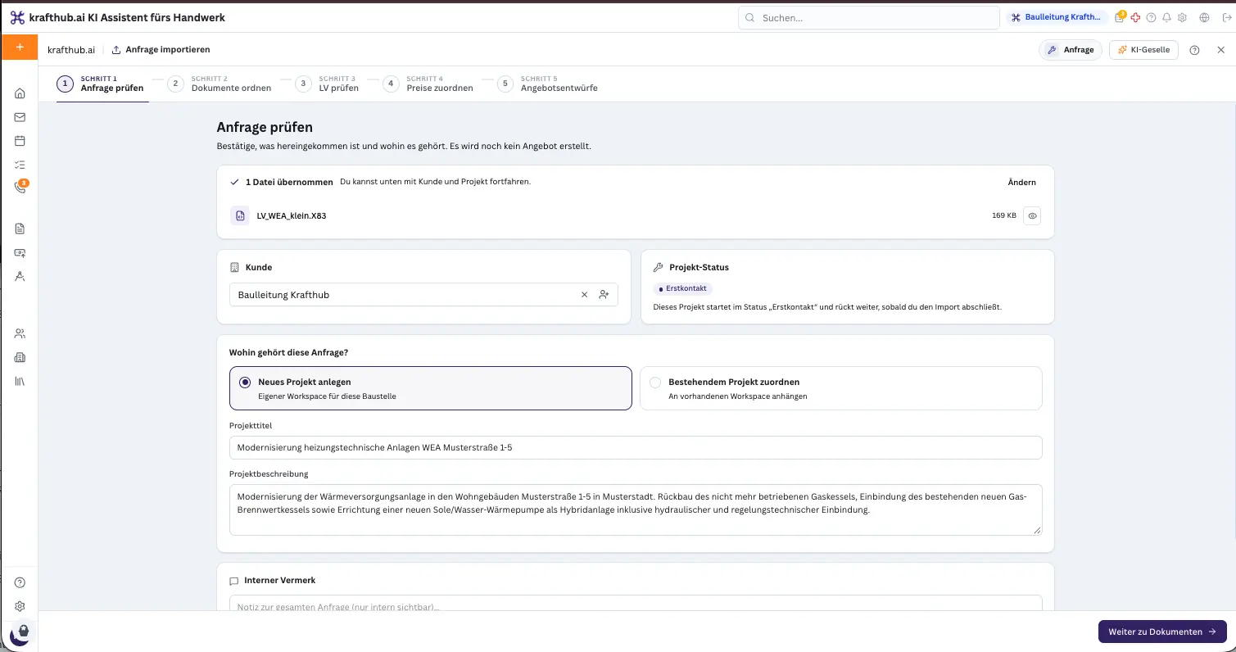Viewport: 1236px width, 652px height.
Task: Open the contacts people icon in sidebar
Action: [20, 333]
